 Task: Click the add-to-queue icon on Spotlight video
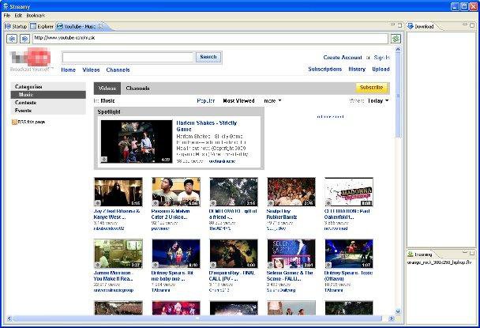(x=104, y=159)
